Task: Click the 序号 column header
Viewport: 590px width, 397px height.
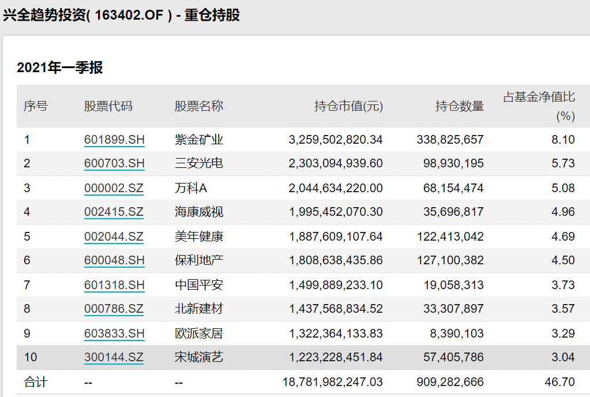Action: click(36, 106)
